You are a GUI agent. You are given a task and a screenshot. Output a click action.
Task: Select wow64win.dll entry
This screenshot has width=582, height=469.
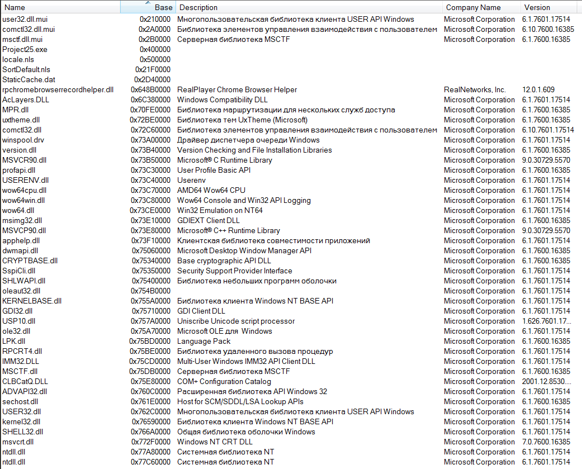click(291, 200)
